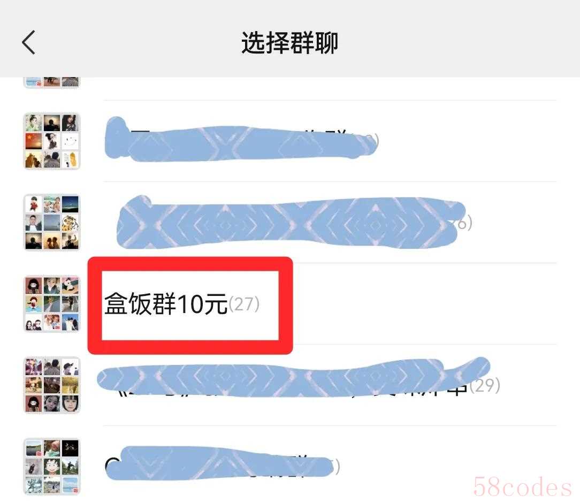Tap the group avatar containing the tiger cartoon
This screenshot has height=503, width=580.
52,222
